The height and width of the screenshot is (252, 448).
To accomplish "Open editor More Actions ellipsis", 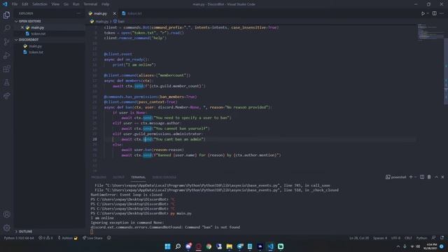I will [442, 13].
